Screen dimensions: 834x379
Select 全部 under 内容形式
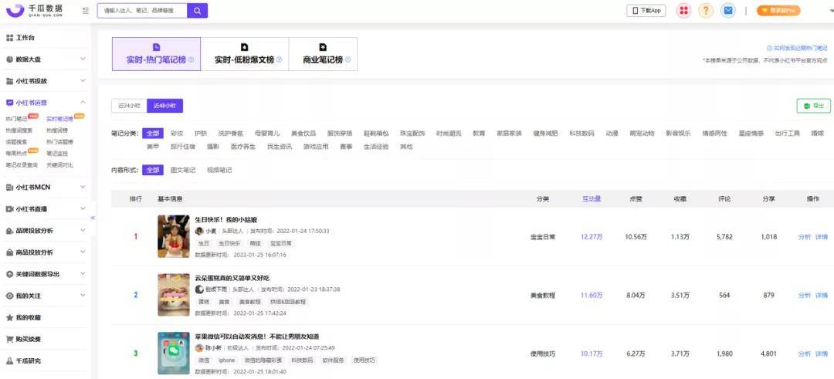[x=153, y=170]
